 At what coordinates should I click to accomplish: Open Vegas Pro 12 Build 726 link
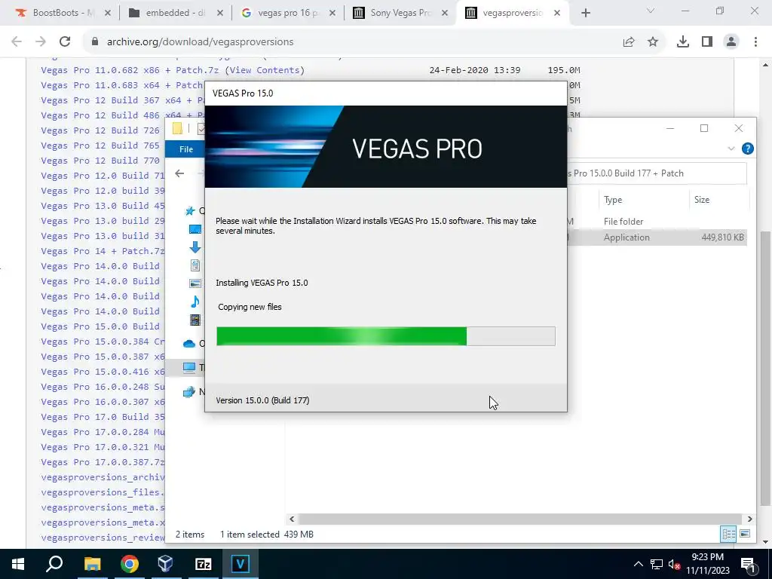coord(100,130)
